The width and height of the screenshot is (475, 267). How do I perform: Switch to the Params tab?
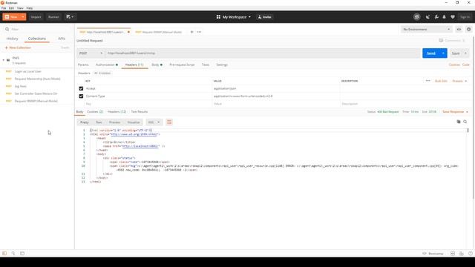tap(83, 65)
